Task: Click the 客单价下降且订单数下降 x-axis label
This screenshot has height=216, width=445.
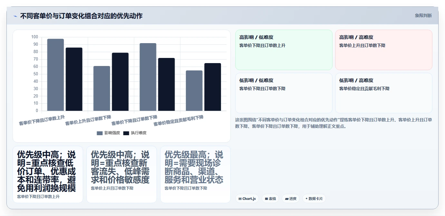Action: click(x=134, y=120)
